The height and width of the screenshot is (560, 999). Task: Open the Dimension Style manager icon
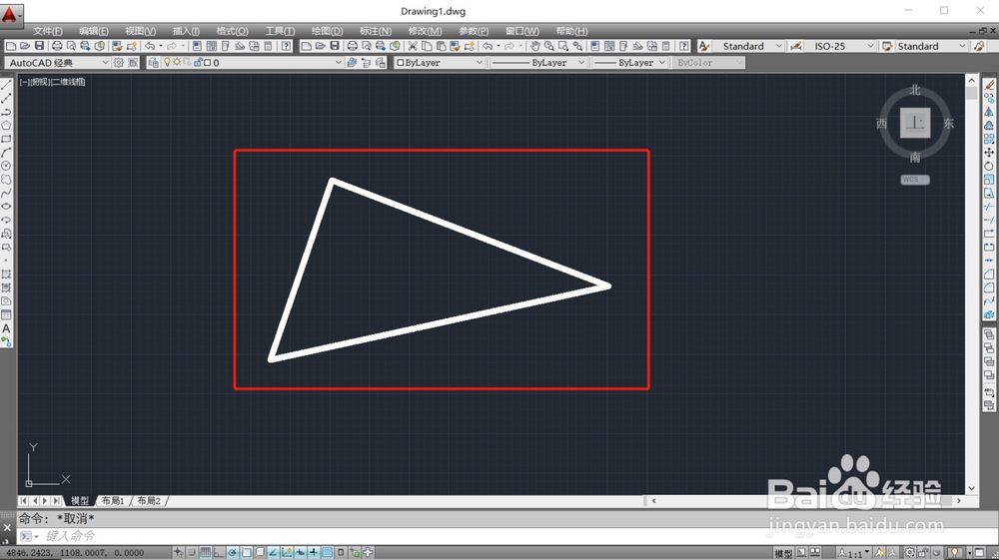click(x=796, y=46)
